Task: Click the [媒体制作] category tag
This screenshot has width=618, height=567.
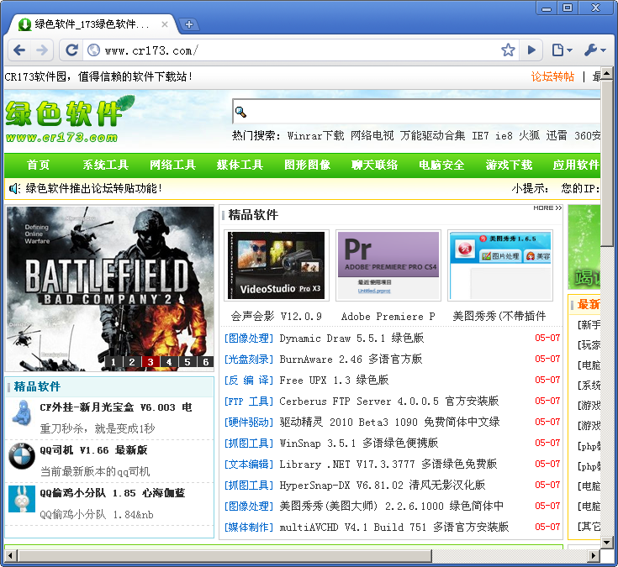Action: [x=249, y=527]
